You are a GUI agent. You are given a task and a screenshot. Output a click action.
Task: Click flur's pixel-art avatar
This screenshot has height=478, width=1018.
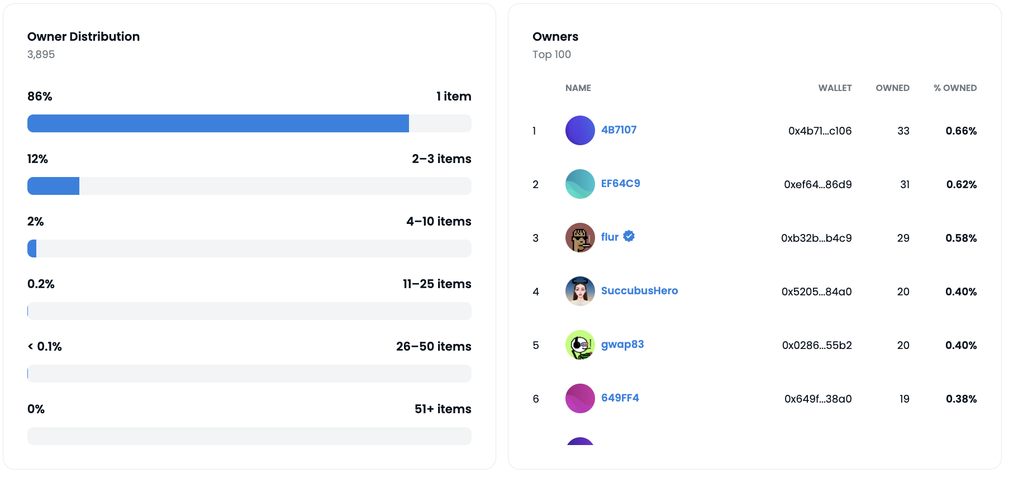point(580,237)
